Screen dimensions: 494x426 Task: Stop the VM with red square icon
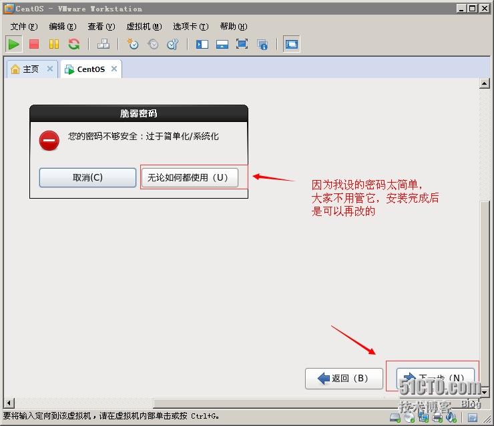pyautogui.click(x=34, y=44)
